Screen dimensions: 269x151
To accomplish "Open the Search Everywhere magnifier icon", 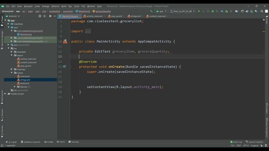I will coord(262,11).
